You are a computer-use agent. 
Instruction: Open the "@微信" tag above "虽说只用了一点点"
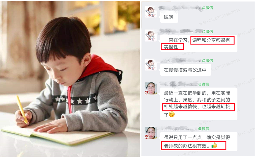[x=204, y=129]
